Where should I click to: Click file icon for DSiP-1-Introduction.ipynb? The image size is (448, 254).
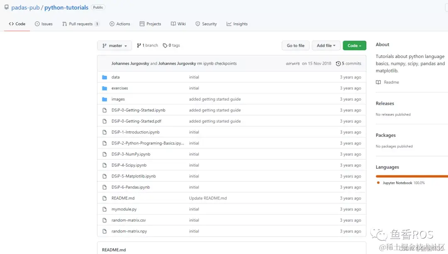click(x=105, y=132)
